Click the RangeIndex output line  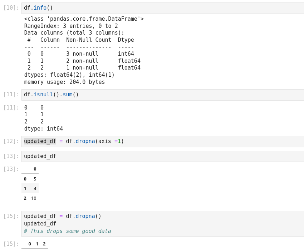tap(71, 26)
